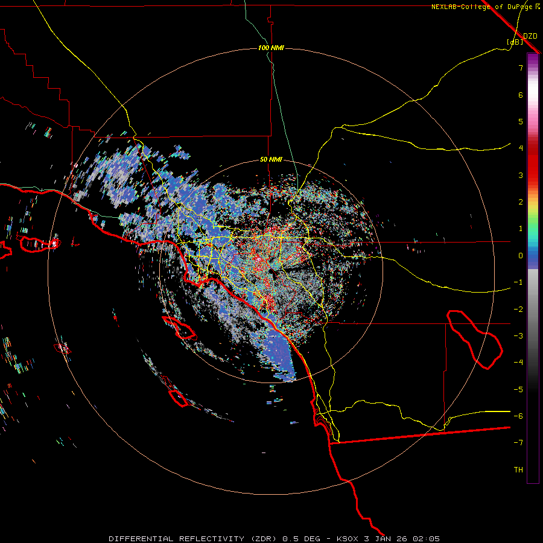Click the 'KSOX' station ID in the caption
This screenshot has height=543, width=543.
[x=348, y=539]
